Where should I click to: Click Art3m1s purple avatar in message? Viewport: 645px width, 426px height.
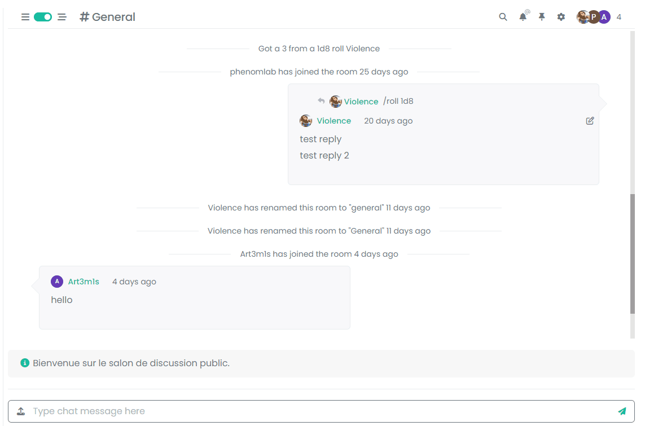click(x=57, y=282)
